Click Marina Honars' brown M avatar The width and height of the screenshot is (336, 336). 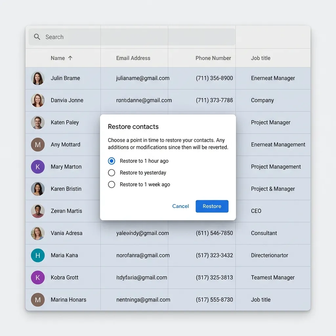click(38, 300)
